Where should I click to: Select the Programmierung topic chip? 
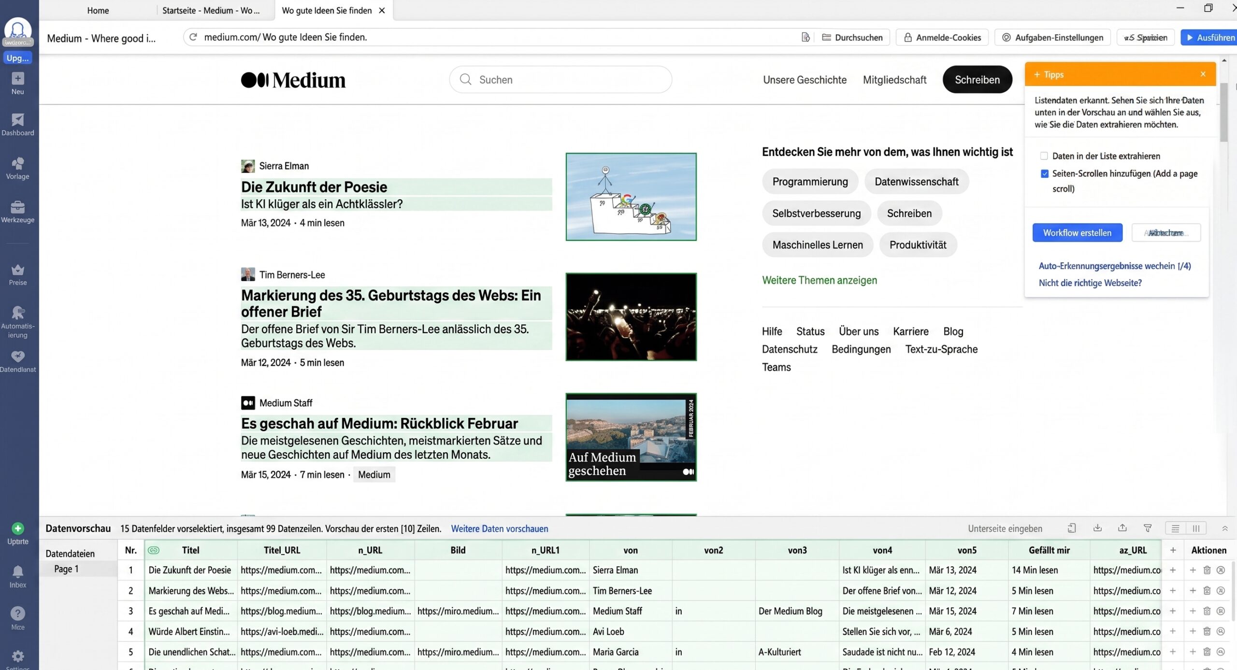pyautogui.click(x=810, y=182)
